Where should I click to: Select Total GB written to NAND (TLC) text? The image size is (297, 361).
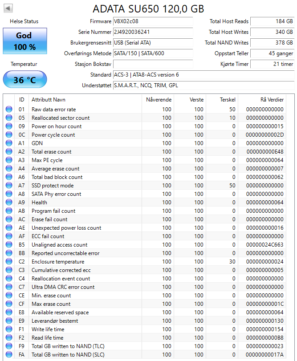click(68, 346)
